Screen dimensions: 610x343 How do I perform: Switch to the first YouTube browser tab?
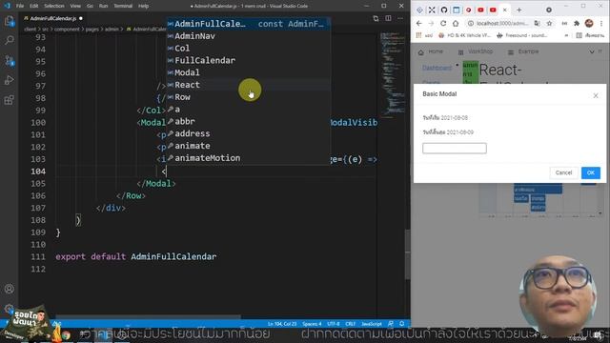(x=480, y=10)
